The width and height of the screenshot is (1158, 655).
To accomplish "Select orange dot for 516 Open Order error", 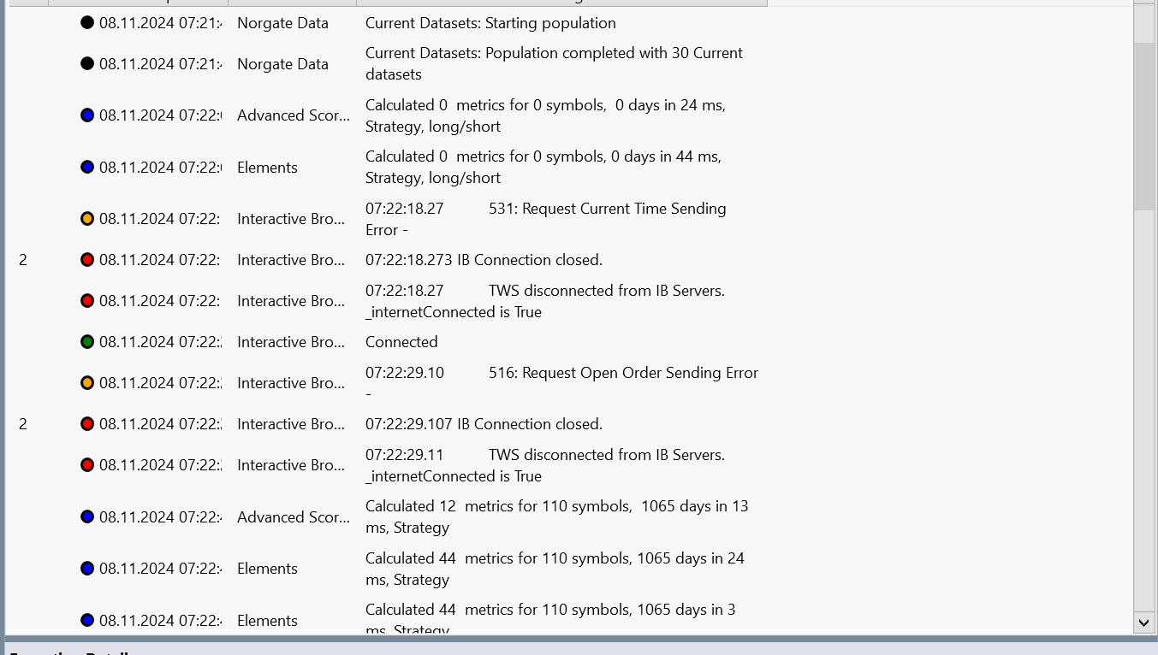I will (87, 383).
